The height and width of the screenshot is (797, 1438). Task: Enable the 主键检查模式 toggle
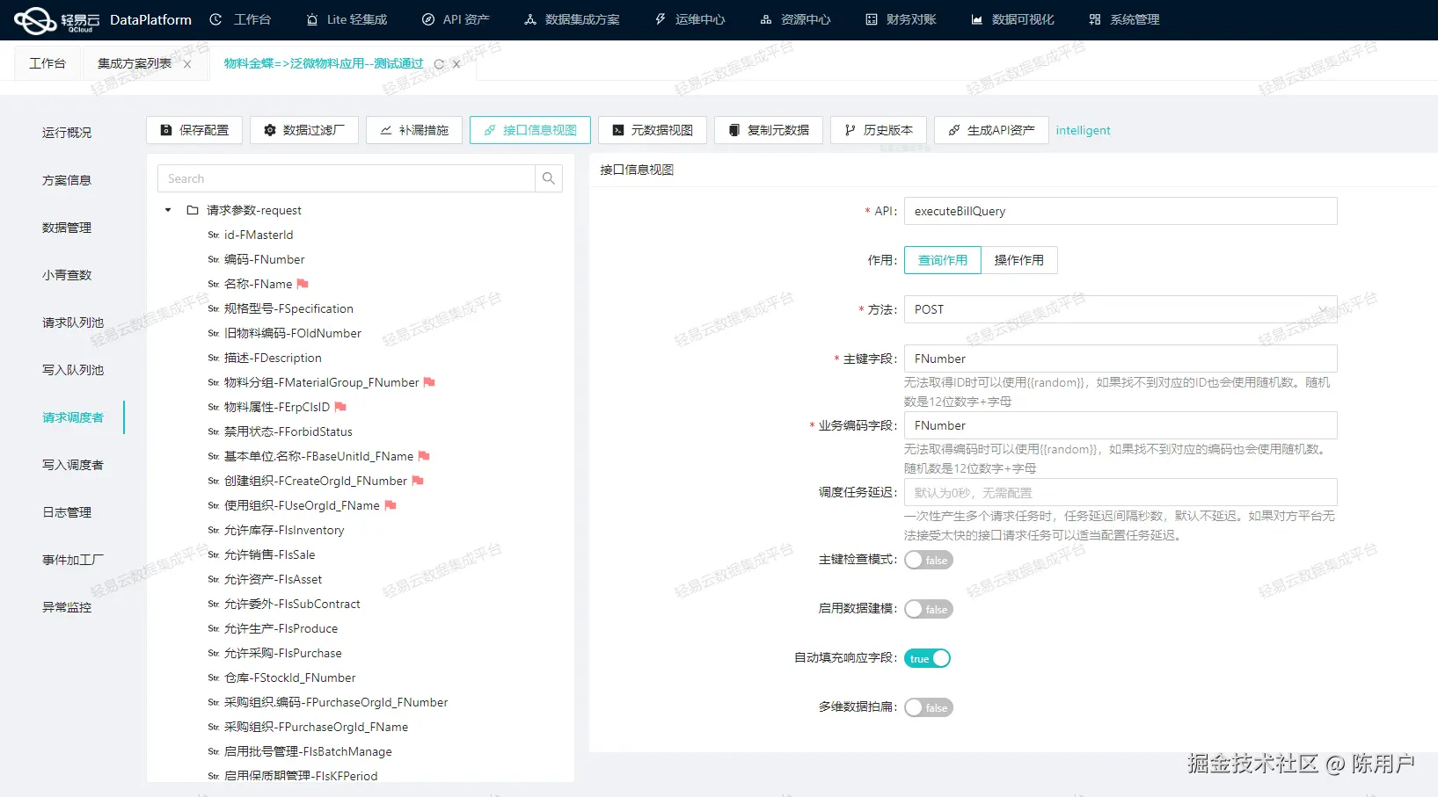pos(928,560)
